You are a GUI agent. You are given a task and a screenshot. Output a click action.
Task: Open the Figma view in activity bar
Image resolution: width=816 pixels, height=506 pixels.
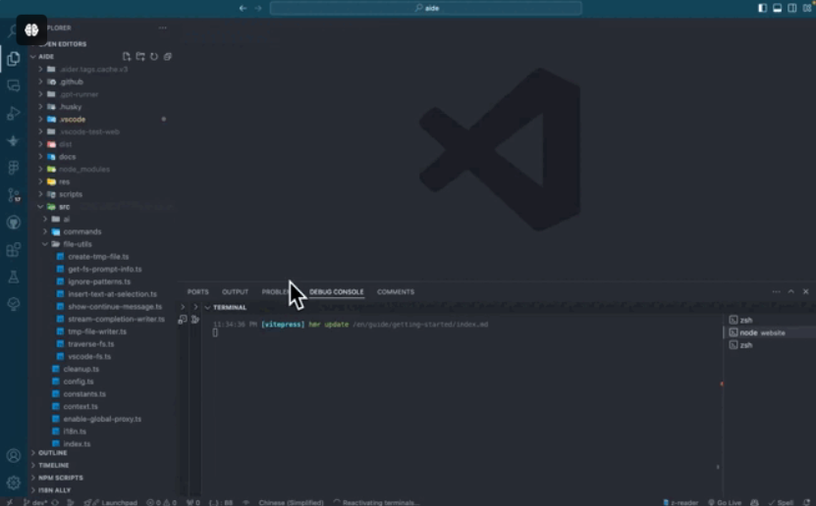(14, 168)
